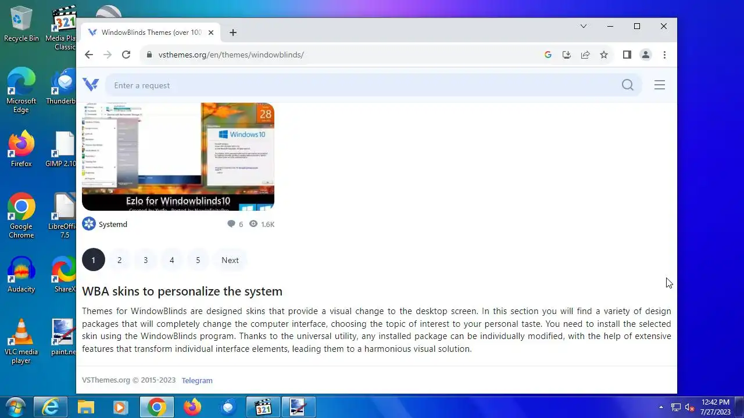The width and height of the screenshot is (744, 418).
Task: Go to page 2
Action: 120,260
